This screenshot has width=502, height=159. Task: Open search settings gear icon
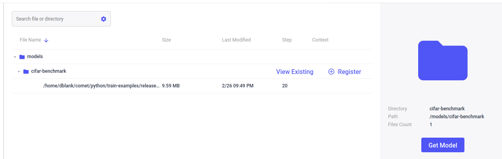pos(104,19)
